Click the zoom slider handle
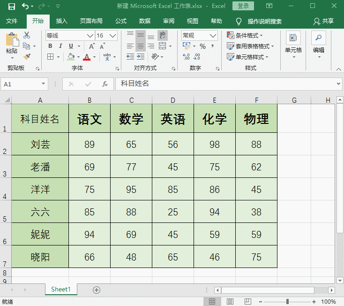This screenshot has height=306, width=344. pos(287,302)
